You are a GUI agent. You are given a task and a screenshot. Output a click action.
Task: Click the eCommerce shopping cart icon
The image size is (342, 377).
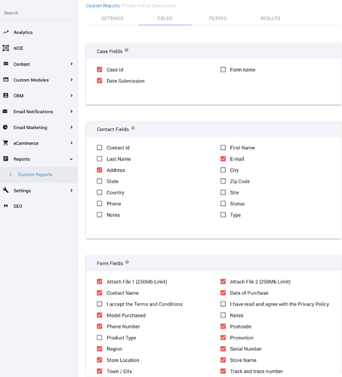(x=5, y=143)
